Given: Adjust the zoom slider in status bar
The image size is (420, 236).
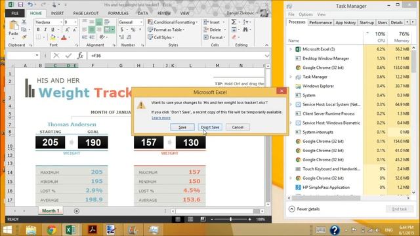Looking at the screenshot, I should point(230,219).
